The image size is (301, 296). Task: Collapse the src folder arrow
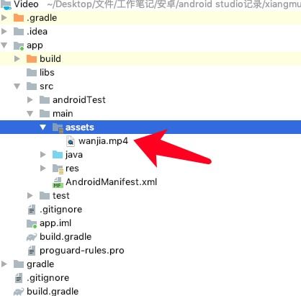17,86
